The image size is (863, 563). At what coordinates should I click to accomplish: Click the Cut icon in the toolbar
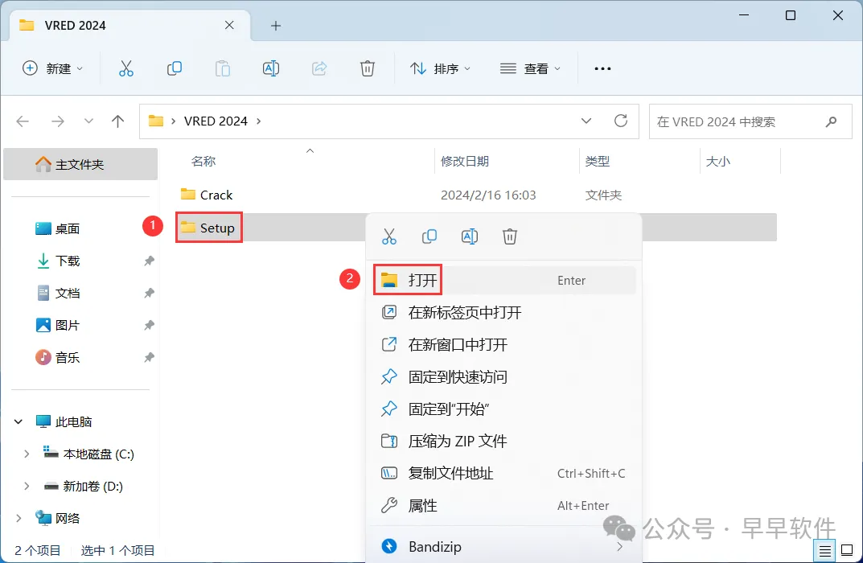point(126,68)
